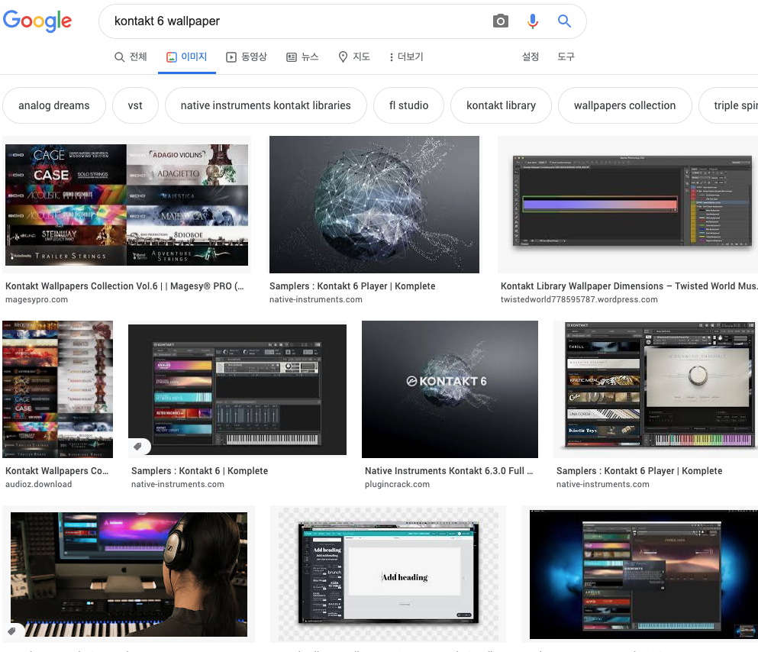The height and width of the screenshot is (652, 758).
Task: Click the magesypro.com source link
Action: click(x=37, y=299)
